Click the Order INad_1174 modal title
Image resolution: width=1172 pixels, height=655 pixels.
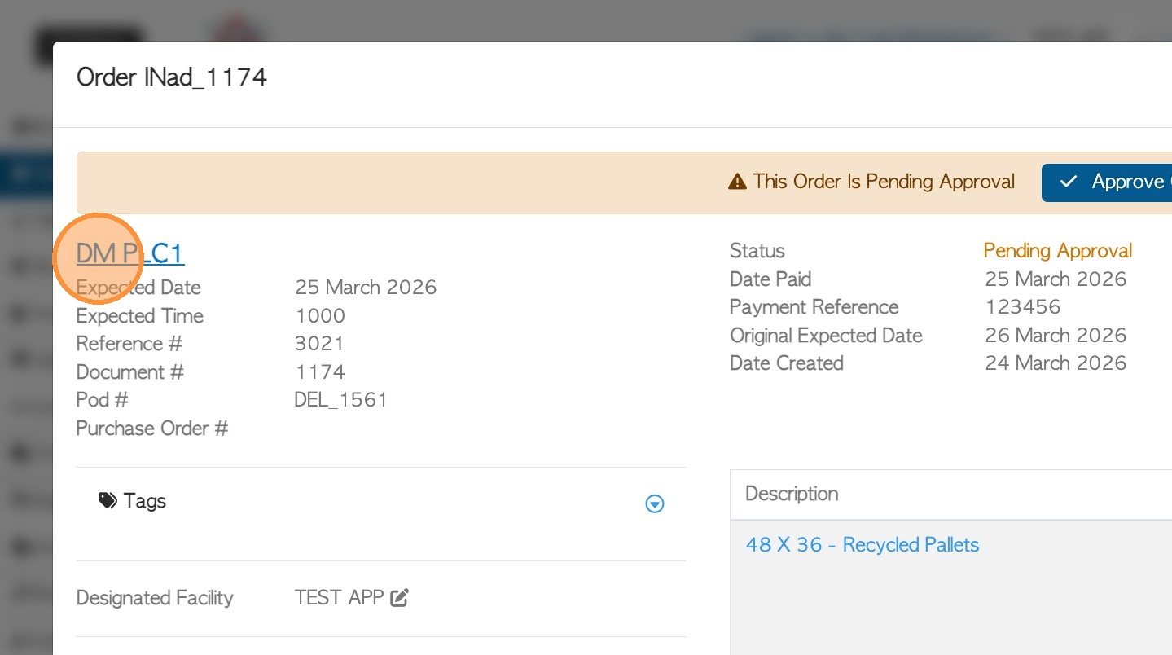coord(172,77)
